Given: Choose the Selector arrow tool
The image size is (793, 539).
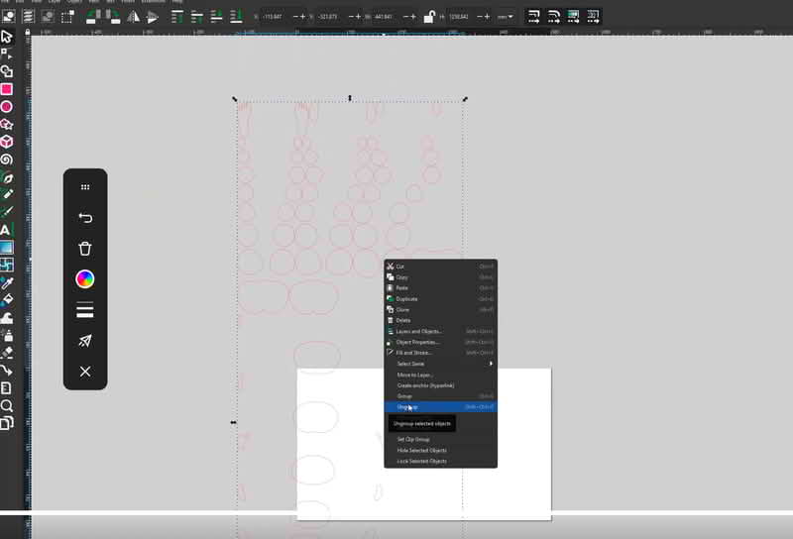Looking at the screenshot, I should point(6,36).
